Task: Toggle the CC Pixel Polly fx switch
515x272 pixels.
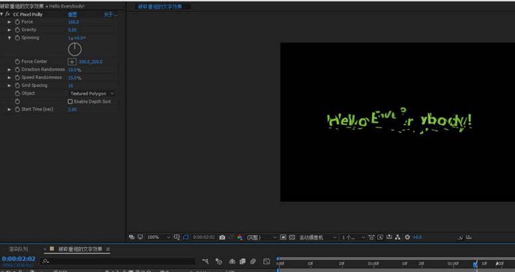Action: click(7, 14)
